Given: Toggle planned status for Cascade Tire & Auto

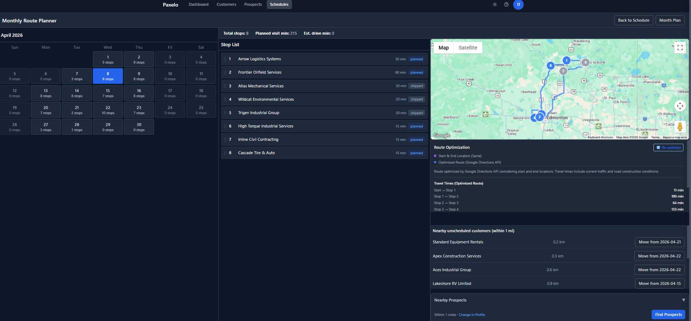Looking at the screenshot, I should pyautogui.click(x=416, y=153).
